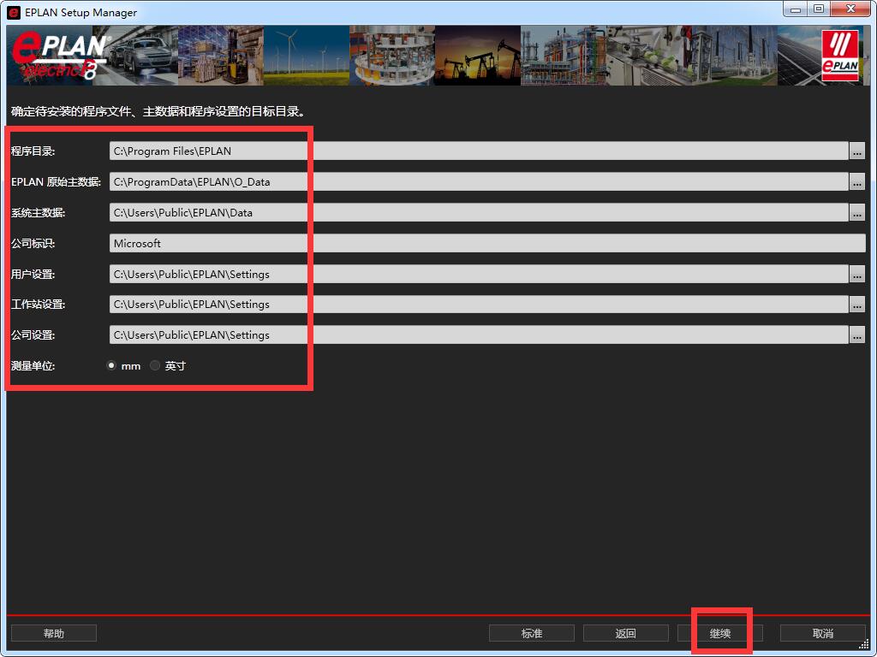The image size is (877, 657).
Task: Open folder browser for 工作站设置
Action: (x=856, y=305)
